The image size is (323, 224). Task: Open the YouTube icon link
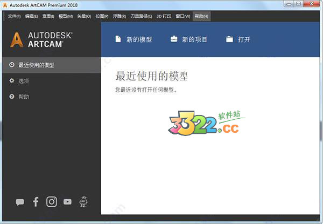[x=68, y=202]
